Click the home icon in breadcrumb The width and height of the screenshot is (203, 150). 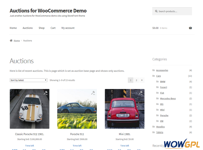click(x=11, y=41)
